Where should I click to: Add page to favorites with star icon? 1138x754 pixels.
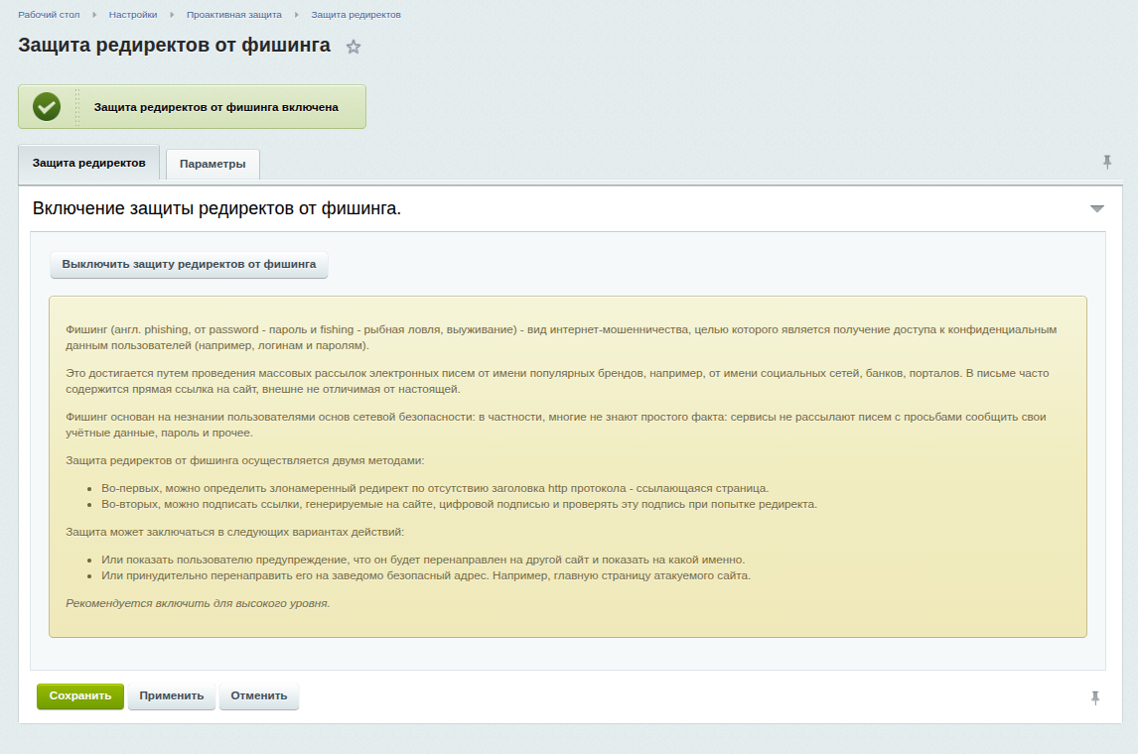[354, 47]
